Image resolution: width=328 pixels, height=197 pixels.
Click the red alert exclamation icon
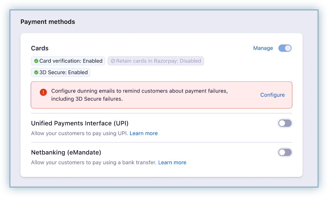[x=43, y=92]
